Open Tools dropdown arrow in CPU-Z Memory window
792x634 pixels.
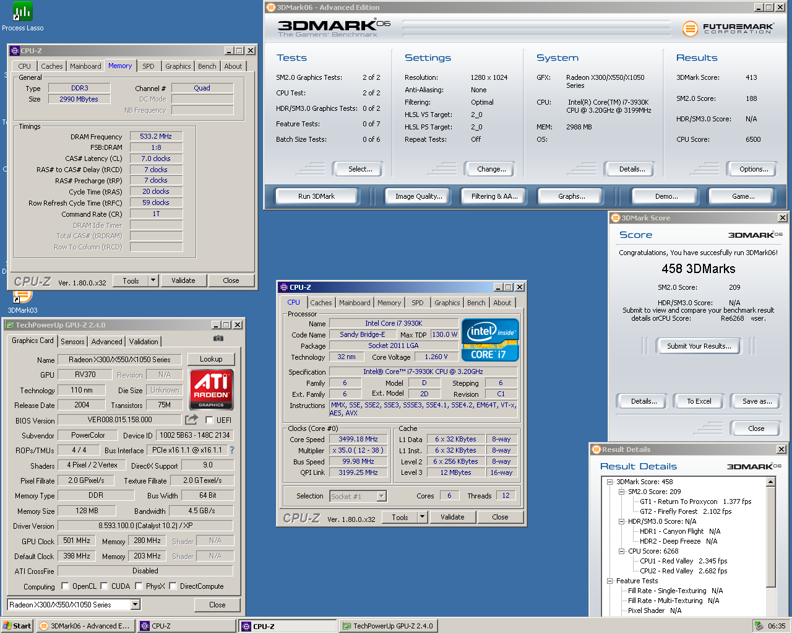pos(153,280)
